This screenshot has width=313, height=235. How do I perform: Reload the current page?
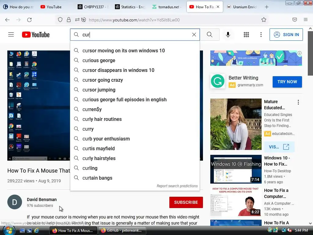click(29, 20)
